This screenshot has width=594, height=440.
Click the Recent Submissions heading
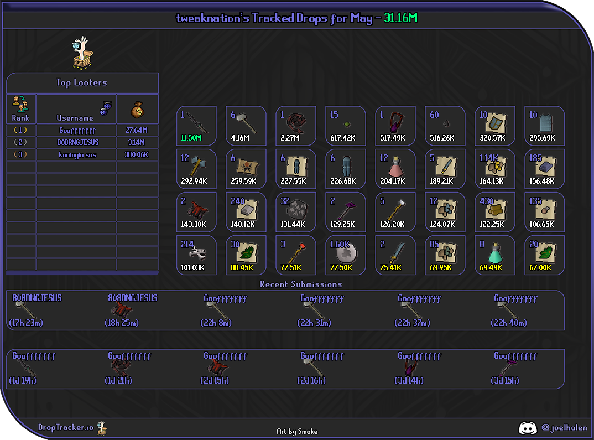(x=301, y=284)
